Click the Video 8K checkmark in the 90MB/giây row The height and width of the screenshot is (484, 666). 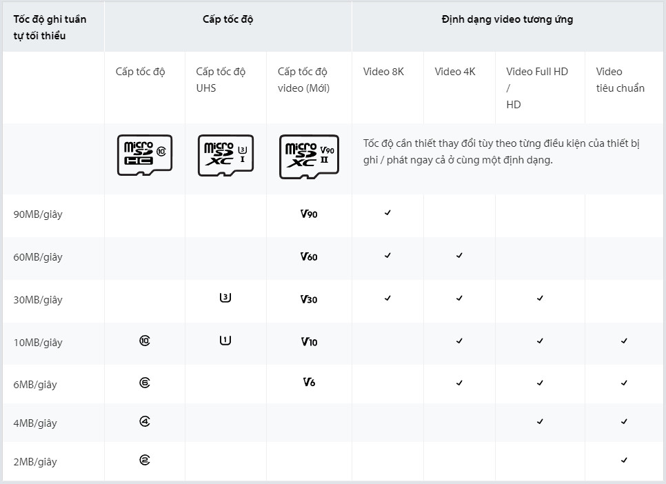point(387,213)
